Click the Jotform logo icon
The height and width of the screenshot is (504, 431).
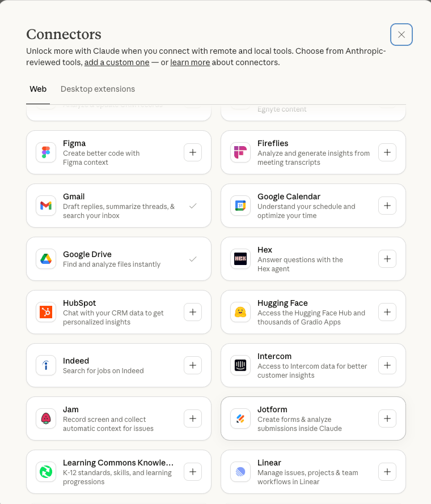240,418
